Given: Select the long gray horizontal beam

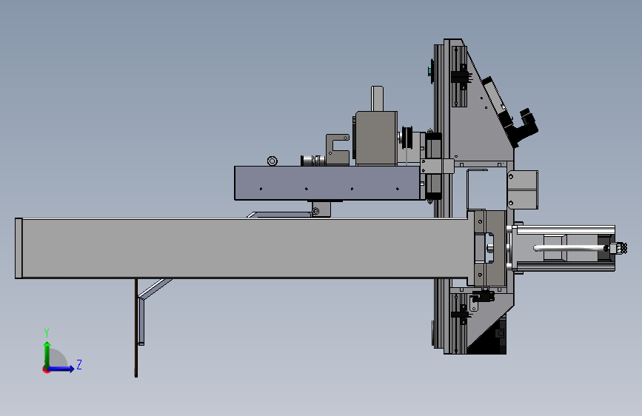Looking at the screenshot, I should coord(246,249).
